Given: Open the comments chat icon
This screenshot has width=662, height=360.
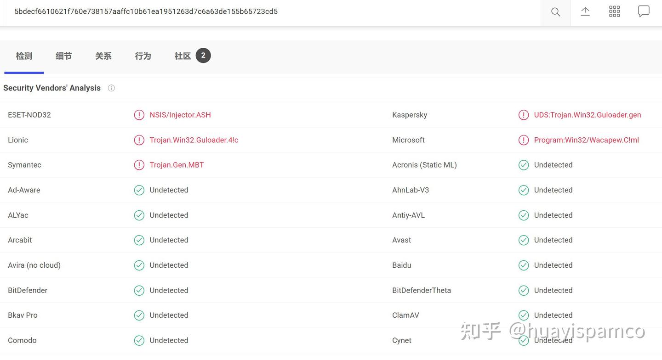Looking at the screenshot, I should [x=644, y=12].
